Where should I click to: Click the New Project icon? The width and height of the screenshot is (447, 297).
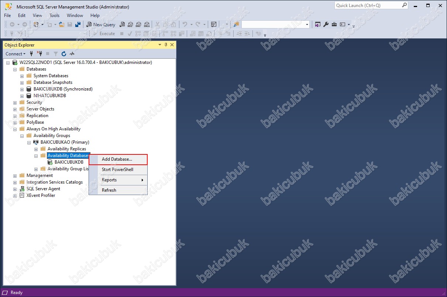point(36,24)
